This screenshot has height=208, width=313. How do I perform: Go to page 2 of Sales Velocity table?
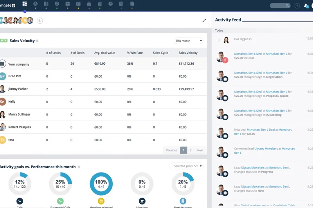point(191,150)
